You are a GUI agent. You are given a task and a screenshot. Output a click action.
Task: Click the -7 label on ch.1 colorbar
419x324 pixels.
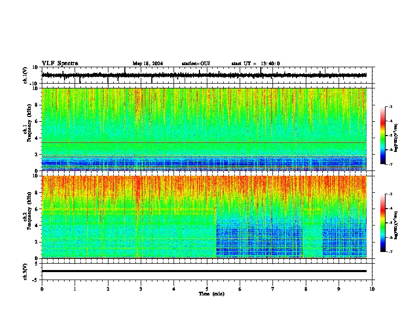390,164
